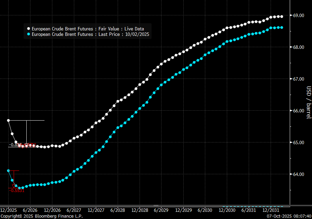Click the red -0.5531 change annotation label
Viewport: 312px width, 219px height.
coord(17,191)
